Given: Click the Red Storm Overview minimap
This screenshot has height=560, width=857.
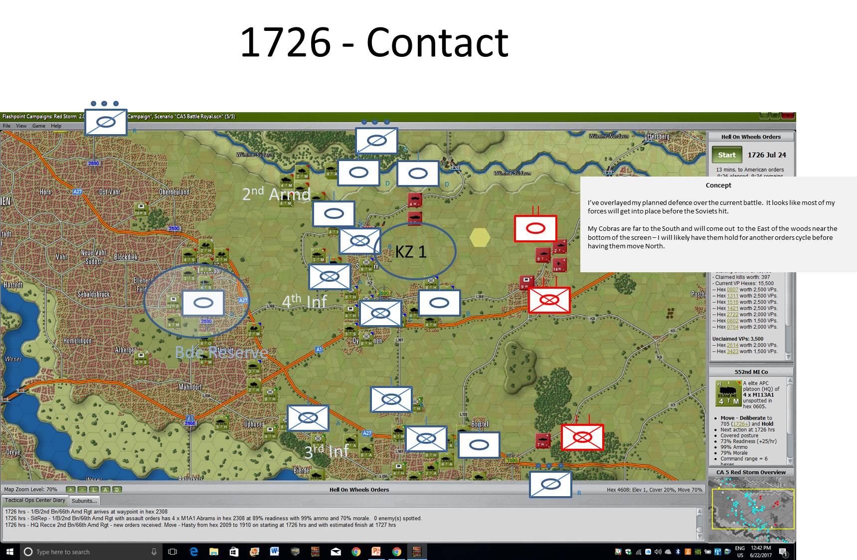Looking at the screenshot, I should coord(752,510).
